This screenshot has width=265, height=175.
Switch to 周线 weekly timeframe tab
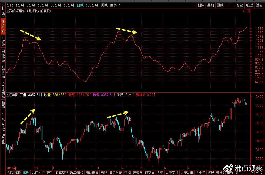pos(104,5)
